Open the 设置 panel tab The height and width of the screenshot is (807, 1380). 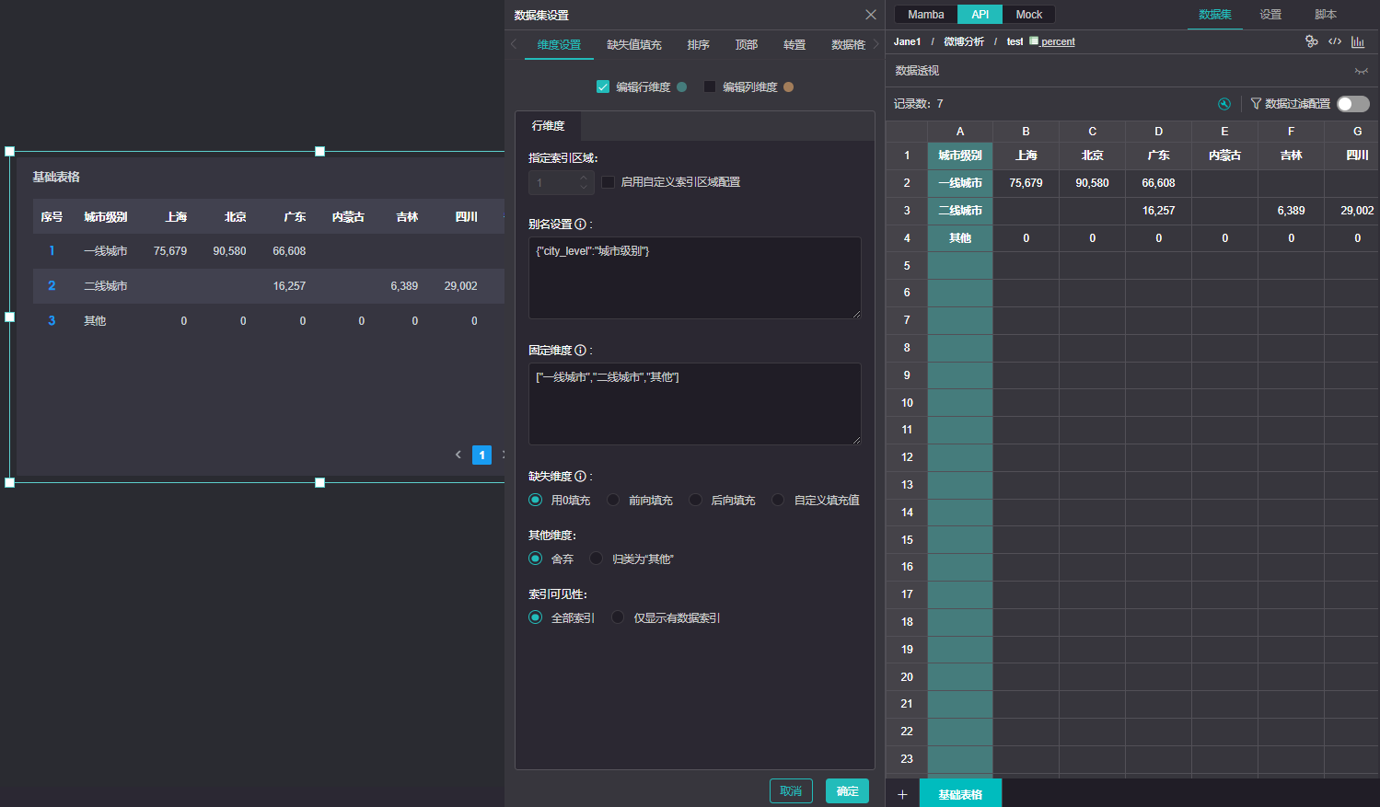point(1270,15)
